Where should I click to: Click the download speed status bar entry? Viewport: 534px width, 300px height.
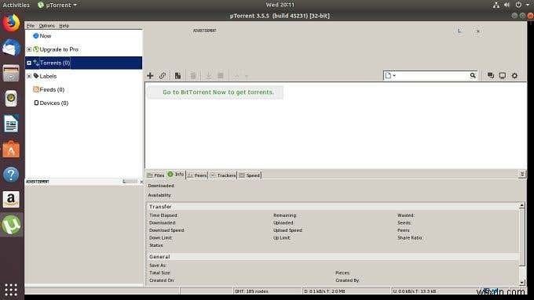324,291
